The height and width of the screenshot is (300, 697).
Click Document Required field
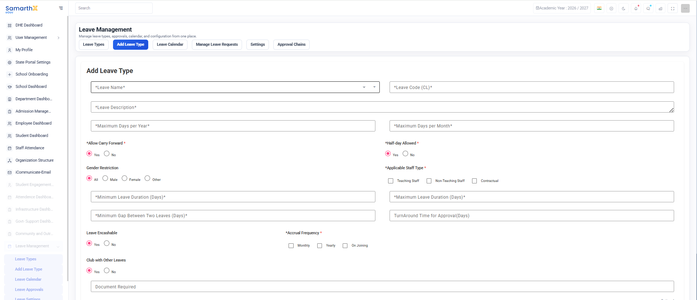click(x=382, y=287)
